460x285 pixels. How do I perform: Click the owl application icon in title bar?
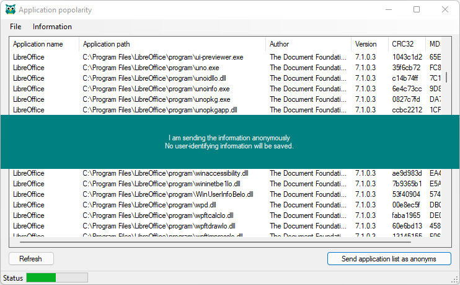pos(11,9)
